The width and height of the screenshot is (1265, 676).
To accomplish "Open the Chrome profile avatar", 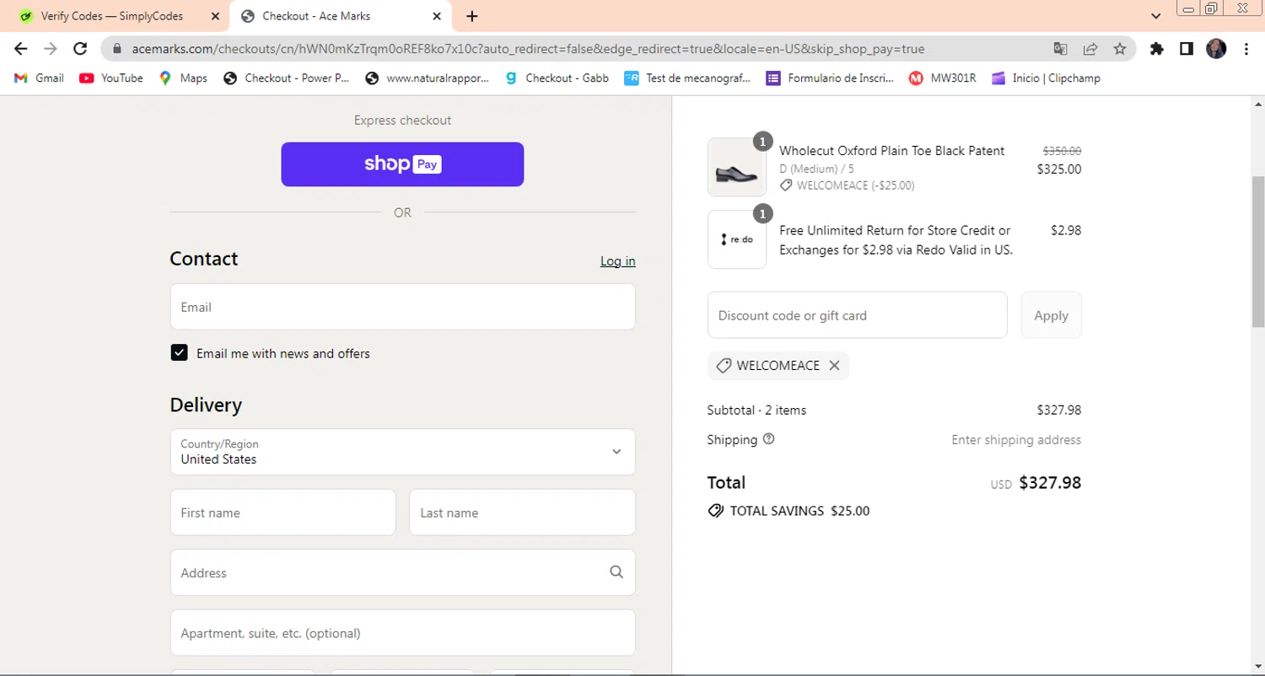I will click(1216, 49).
